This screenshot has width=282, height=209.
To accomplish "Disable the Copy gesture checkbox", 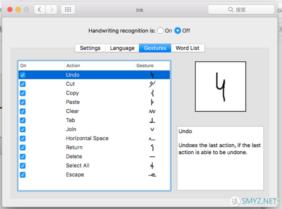I will click(23, 93).
